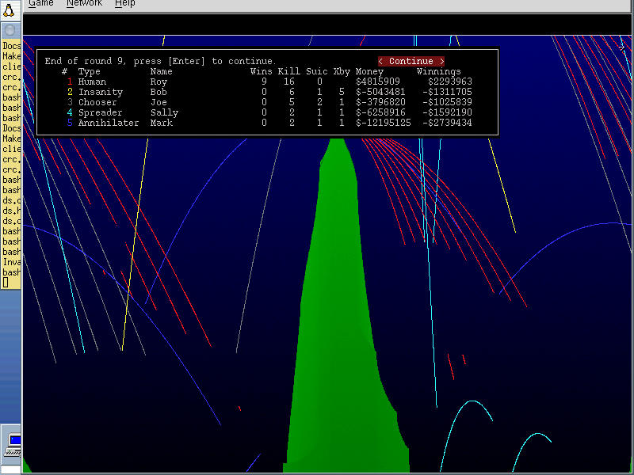Click player name "Bob"

click(x=158, y=92)
